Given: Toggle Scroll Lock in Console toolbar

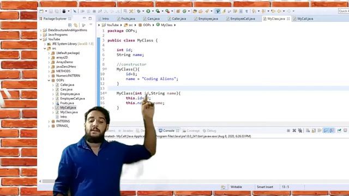Looking at the screenshot, I should [314, 131].
